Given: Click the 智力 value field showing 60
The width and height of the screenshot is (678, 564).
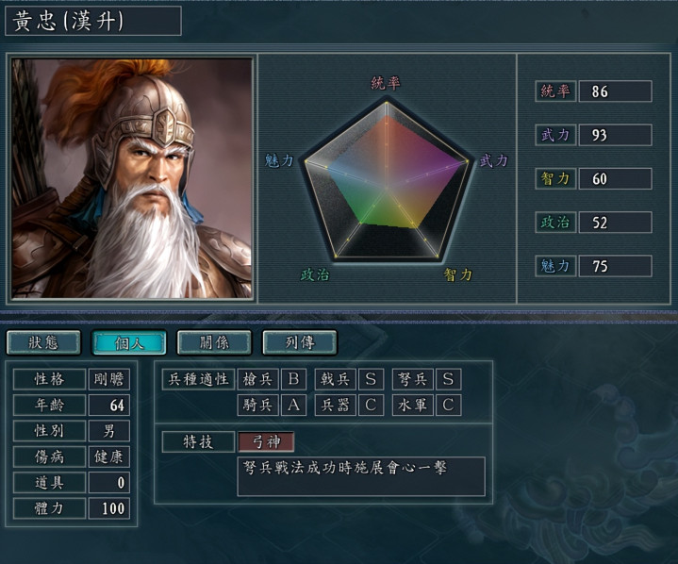Looking at the screenshot, I should pos(616,178).
